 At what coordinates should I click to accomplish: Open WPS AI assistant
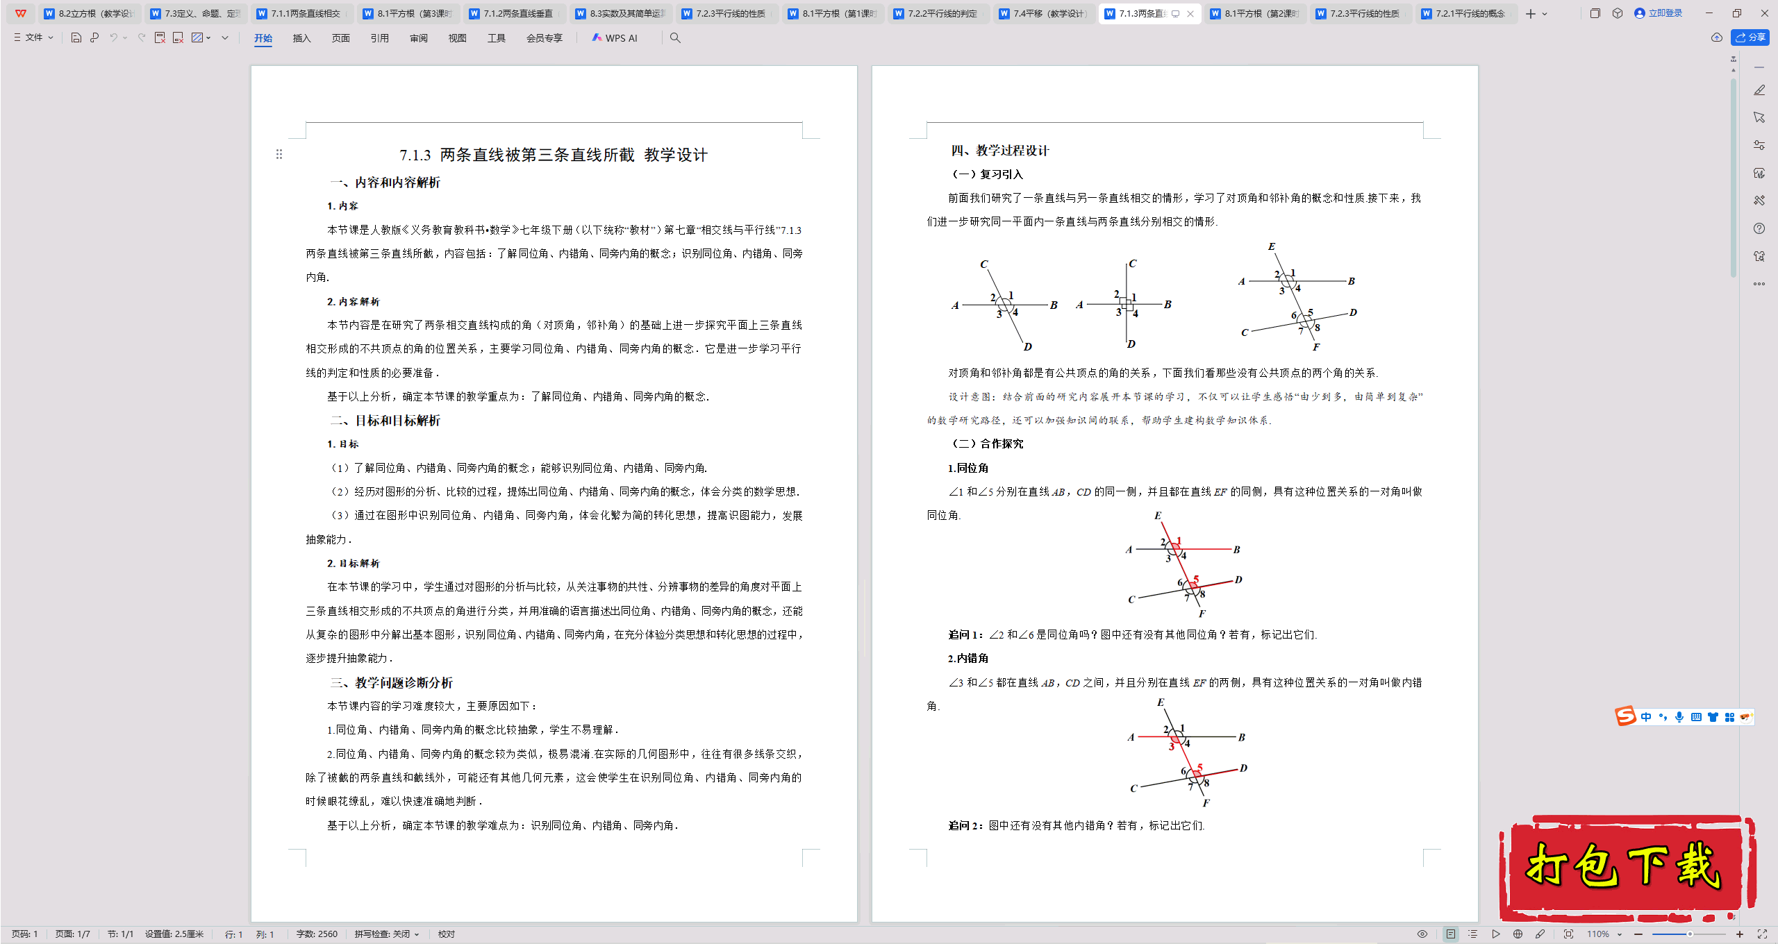coord(614,38)
